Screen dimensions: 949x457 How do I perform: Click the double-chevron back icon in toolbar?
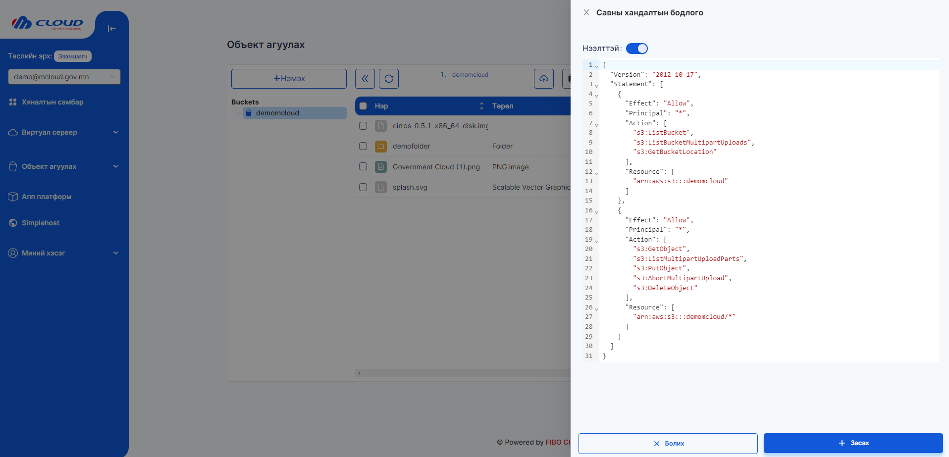[x=365, y=79]
